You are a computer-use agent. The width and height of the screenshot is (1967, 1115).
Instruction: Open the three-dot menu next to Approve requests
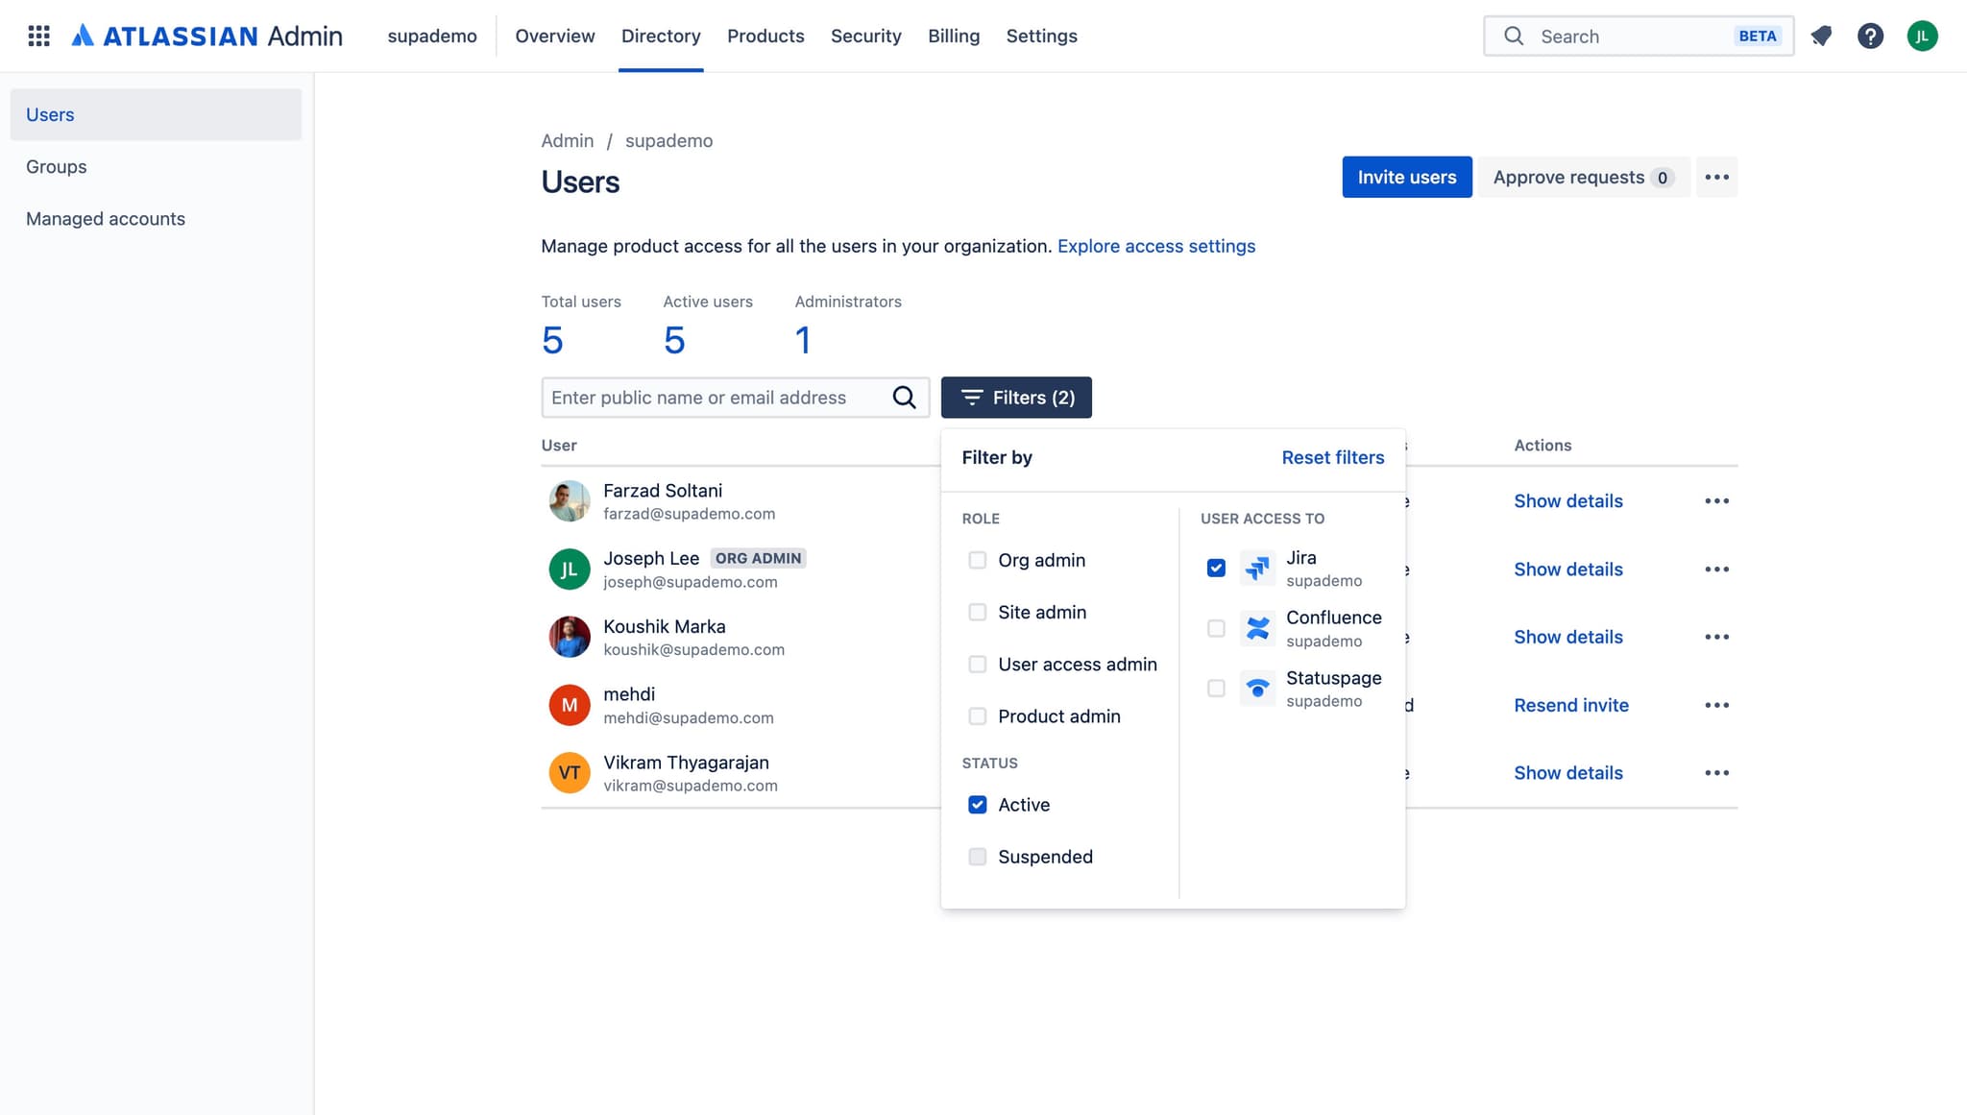1716,177
